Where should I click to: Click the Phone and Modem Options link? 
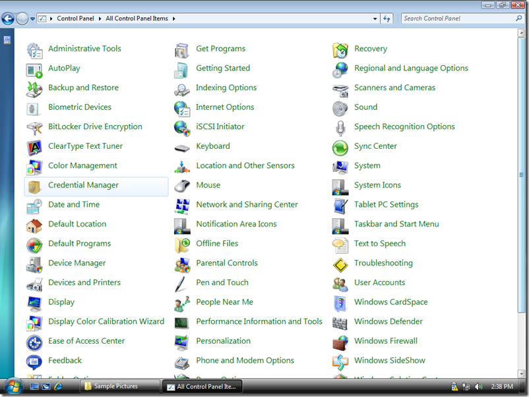pyautogui.click(x=245, y=361)
